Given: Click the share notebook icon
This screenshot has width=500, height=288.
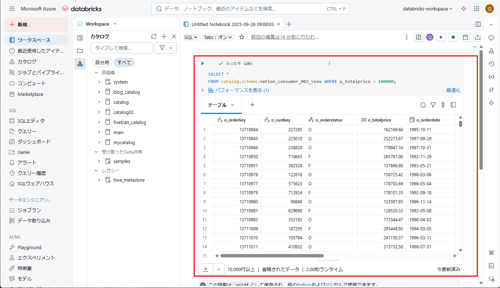Looking at the screenshot, I should (477, 37).
